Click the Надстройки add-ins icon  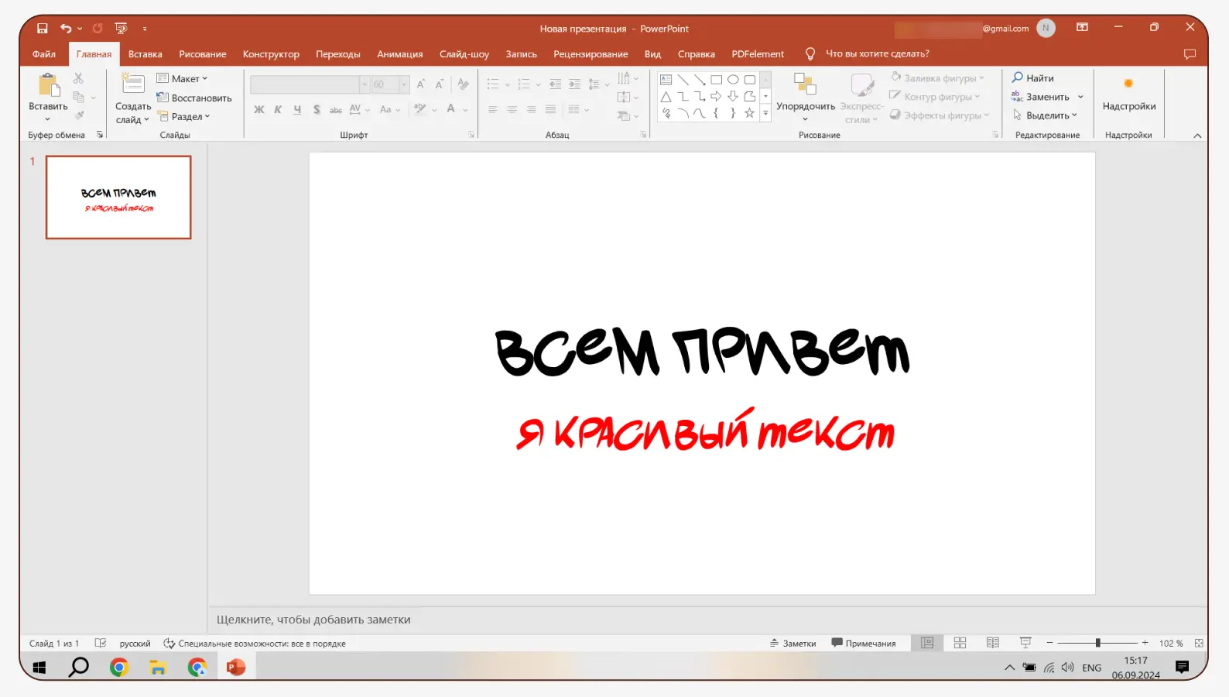click(x=1128, y=84)
